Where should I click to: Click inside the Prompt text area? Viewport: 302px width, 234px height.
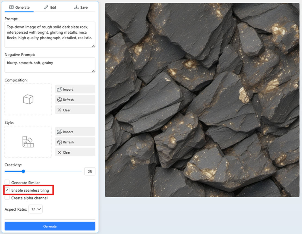click(x=50, y=35)
